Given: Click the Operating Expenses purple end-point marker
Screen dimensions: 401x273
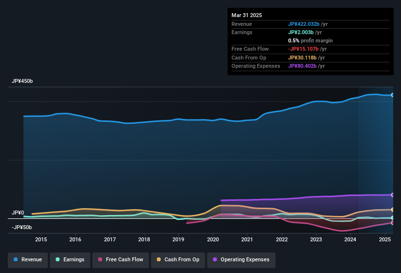Looking at the screenshot, I should (392, 195).
